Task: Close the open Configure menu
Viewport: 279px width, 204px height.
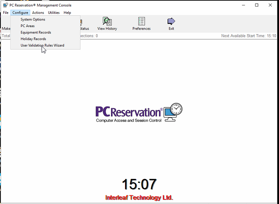Action: (20, 13)
